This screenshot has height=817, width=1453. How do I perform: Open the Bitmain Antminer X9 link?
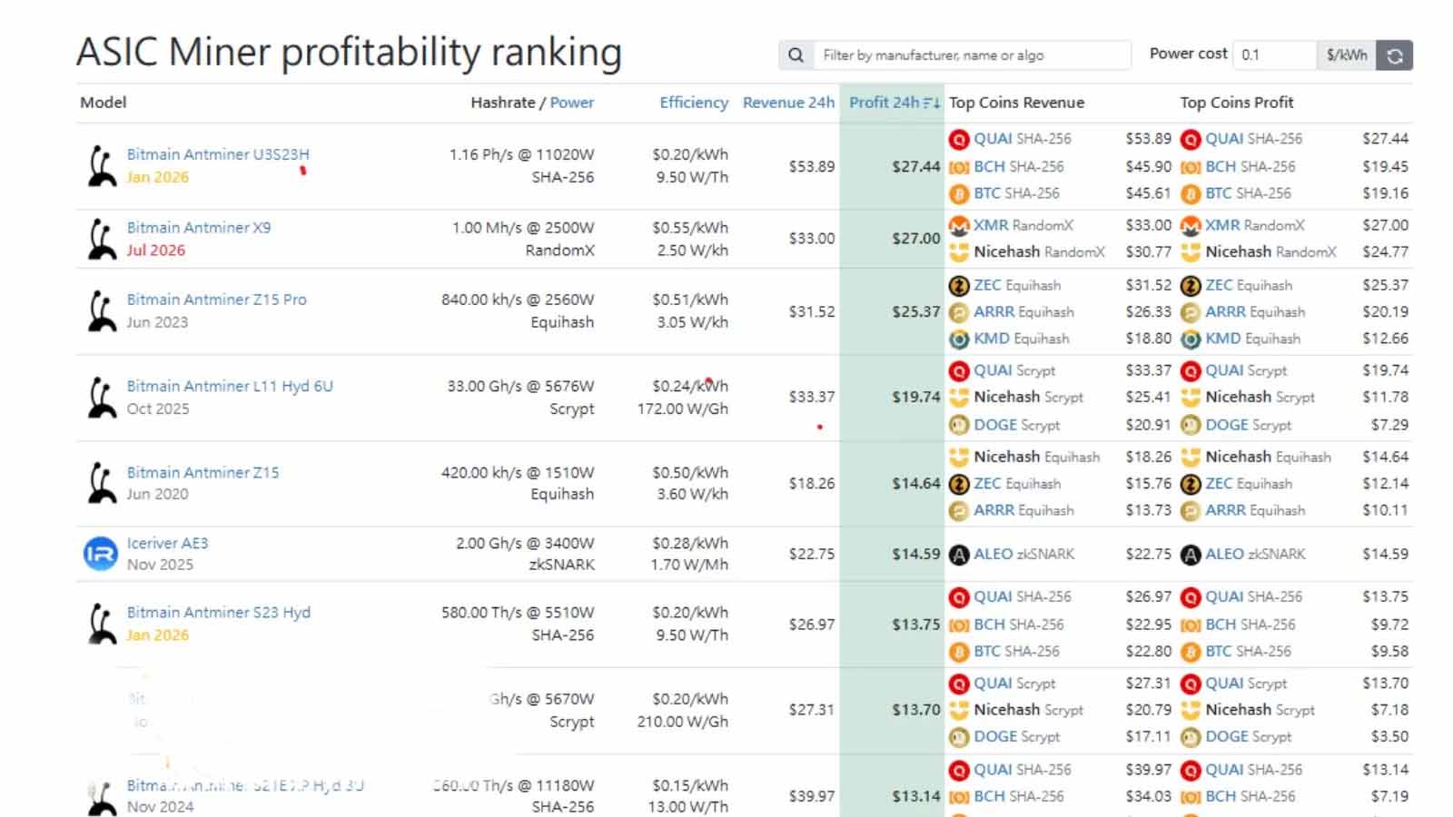pyautogui.click(x=199, y=228)
